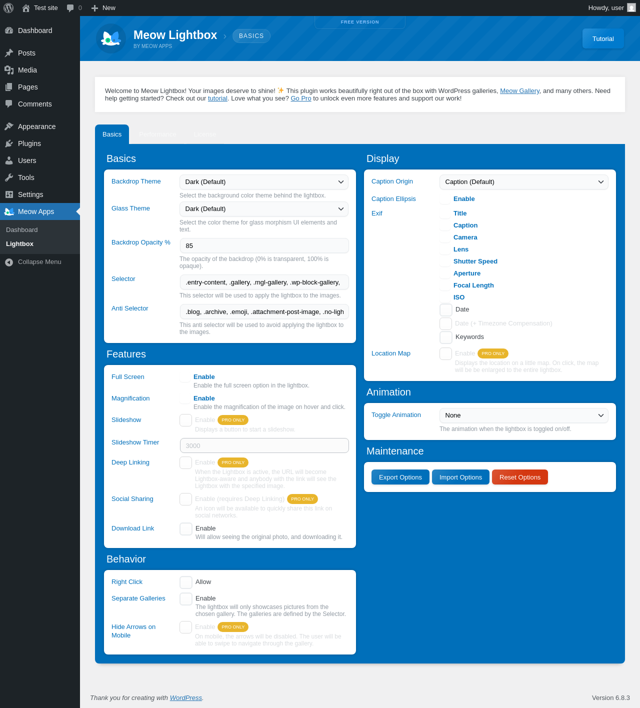Image resolution: width=640 pixels, height=708 pixels.
Task: Click the Collapse Menu arrow icon
Action: click(x=9, y=262)
